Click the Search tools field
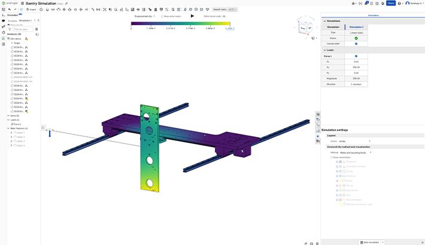 point(224,10)
